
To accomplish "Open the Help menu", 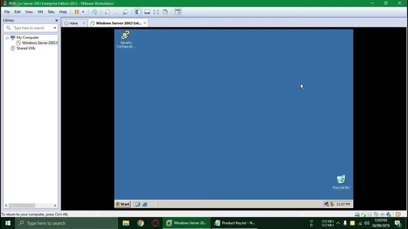I will 63,12.
